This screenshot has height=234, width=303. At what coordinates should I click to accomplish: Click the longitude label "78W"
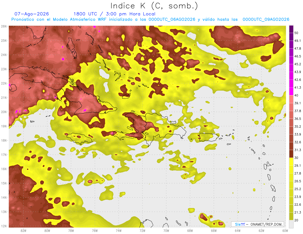[x=71, y=230]
